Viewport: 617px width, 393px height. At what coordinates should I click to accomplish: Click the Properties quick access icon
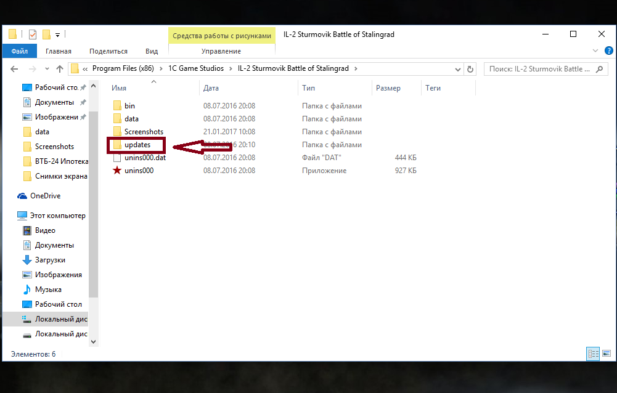pos(33,34)
